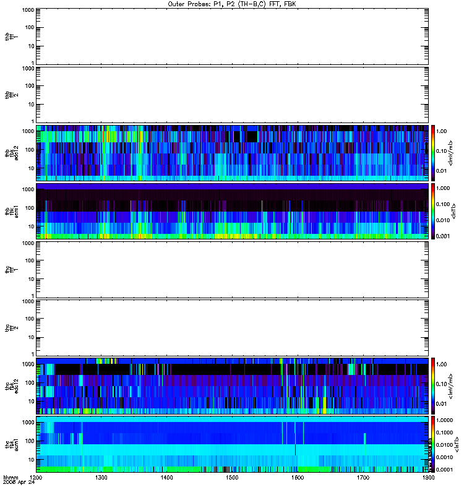464x495 pixels.
Task: Click the empty thb fff 2 panel
Action: pyautogui.click(x=233, y=95)
